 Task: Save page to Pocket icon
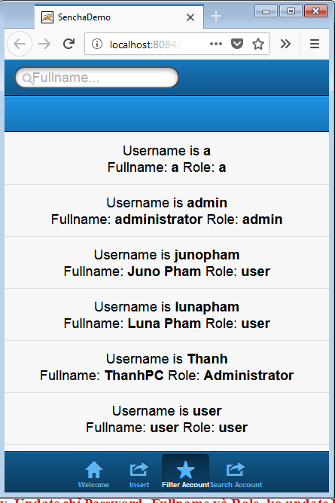pos(237,44)
